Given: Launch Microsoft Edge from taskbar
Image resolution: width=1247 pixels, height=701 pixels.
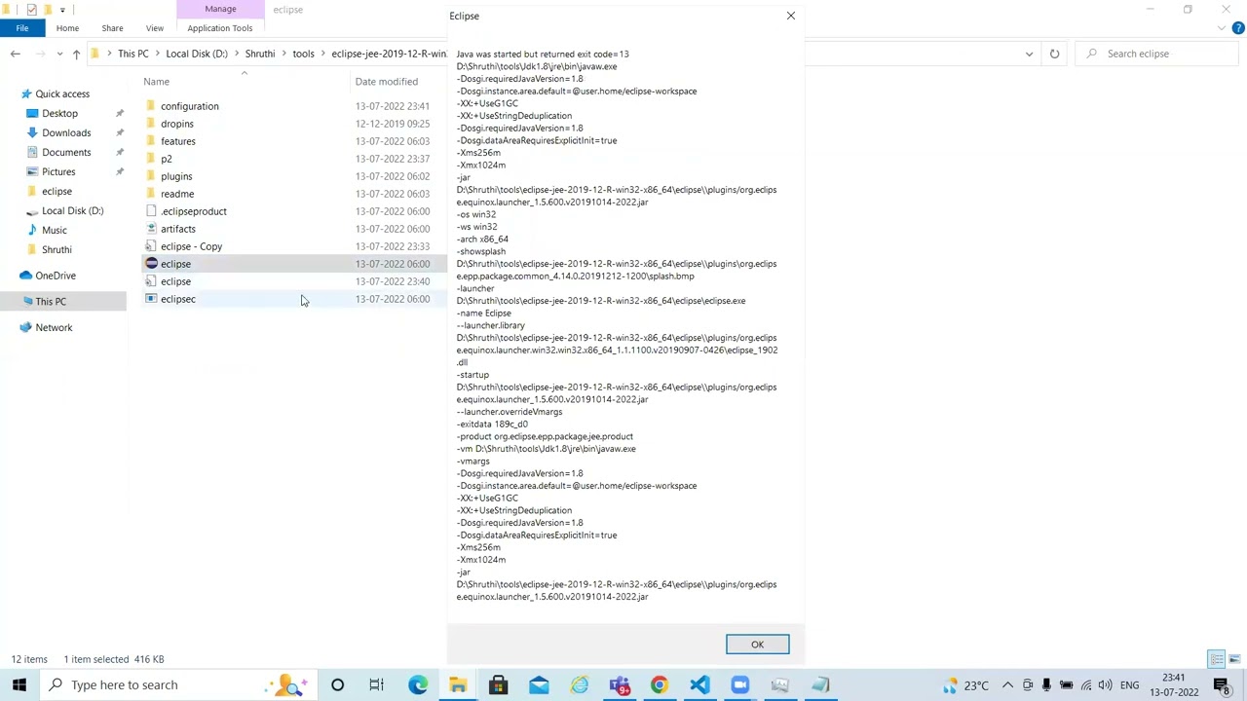Looking at the screenshot, I should pos(417,684).
